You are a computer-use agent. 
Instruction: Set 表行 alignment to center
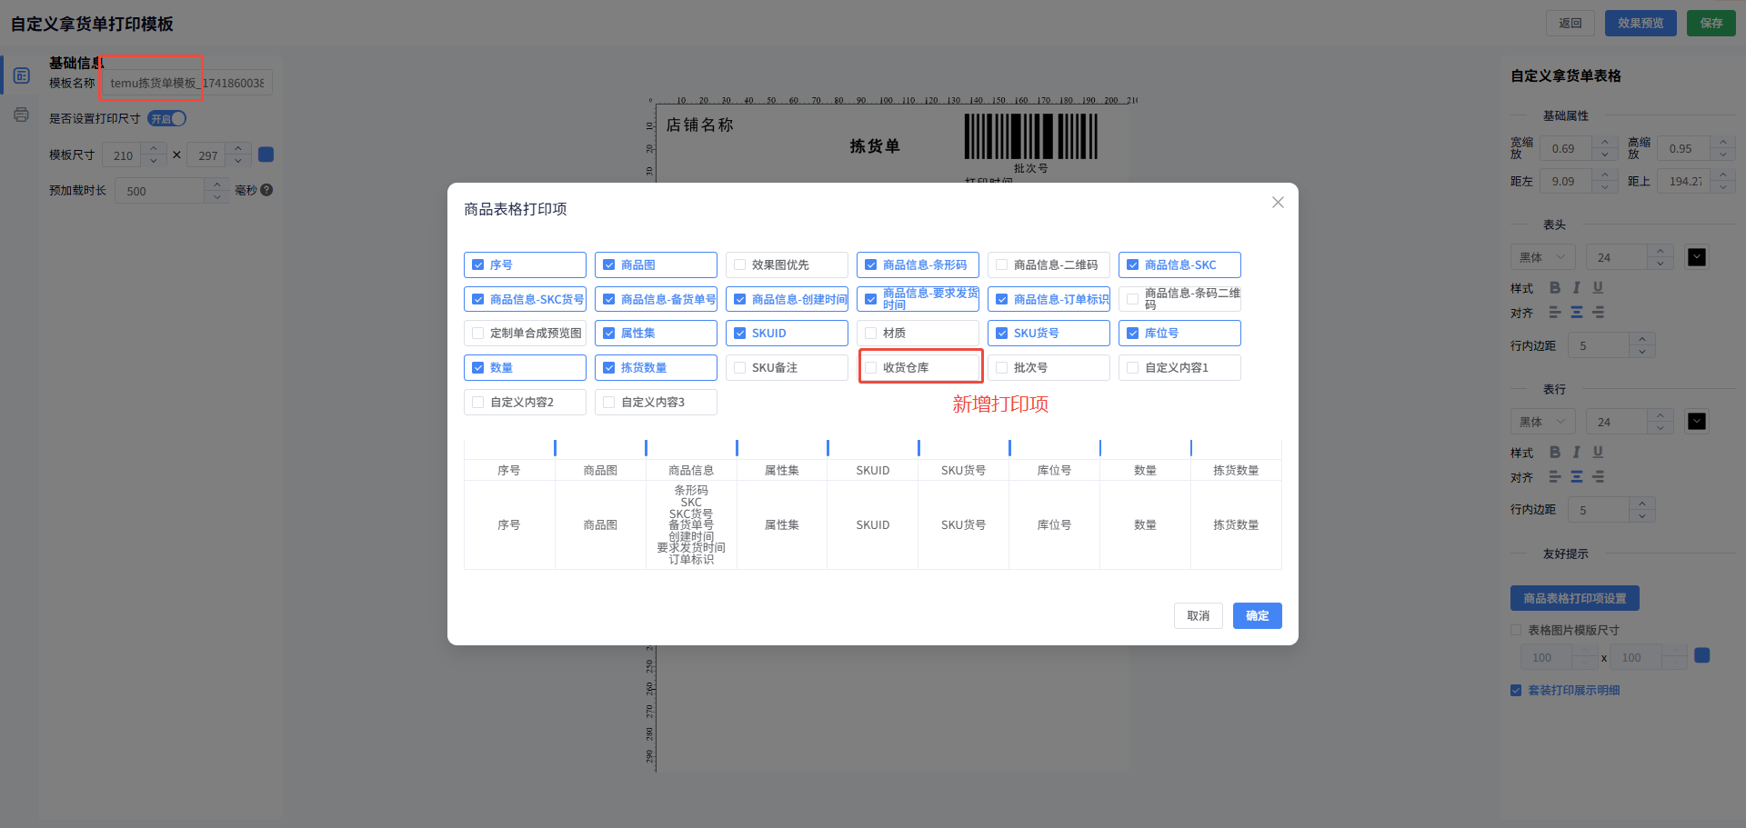(x=1577, y=476)
